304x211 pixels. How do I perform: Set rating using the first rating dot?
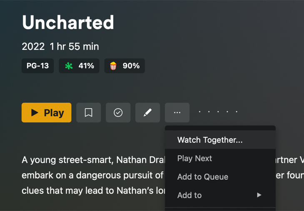pos(199,112)
